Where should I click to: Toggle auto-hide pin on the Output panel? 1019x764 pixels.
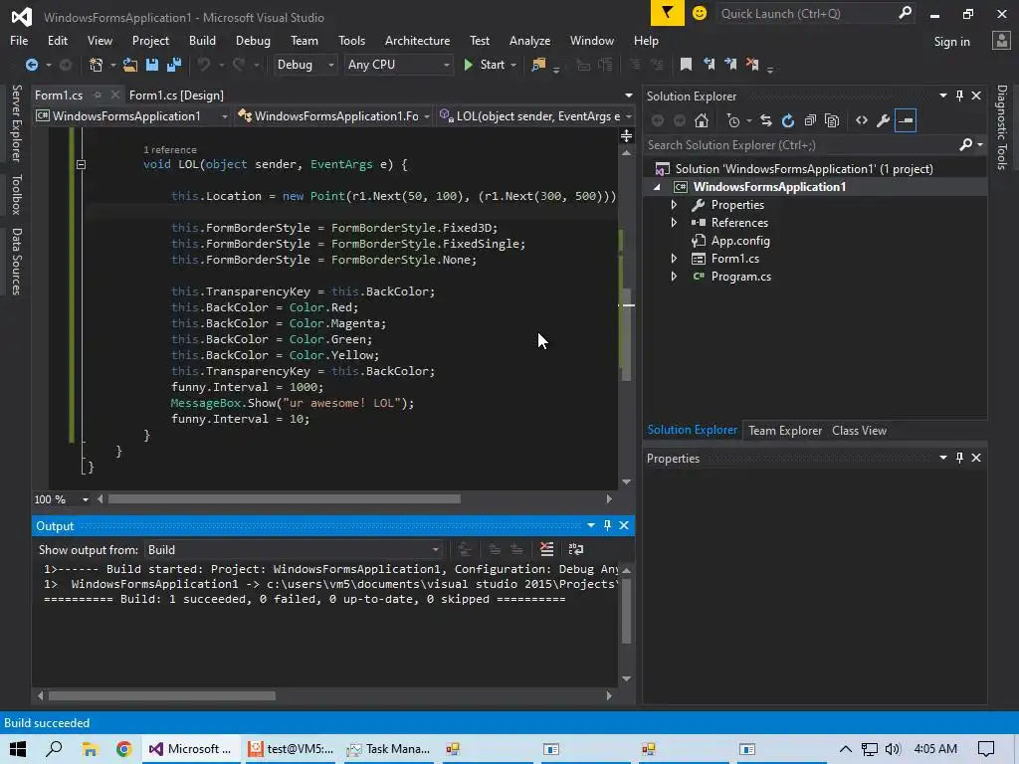[608, 525]
